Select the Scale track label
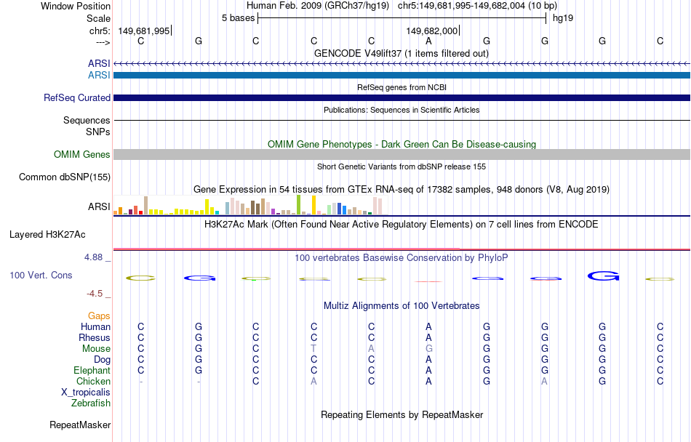This screenshot has height=442, width=691. [98, 18]
